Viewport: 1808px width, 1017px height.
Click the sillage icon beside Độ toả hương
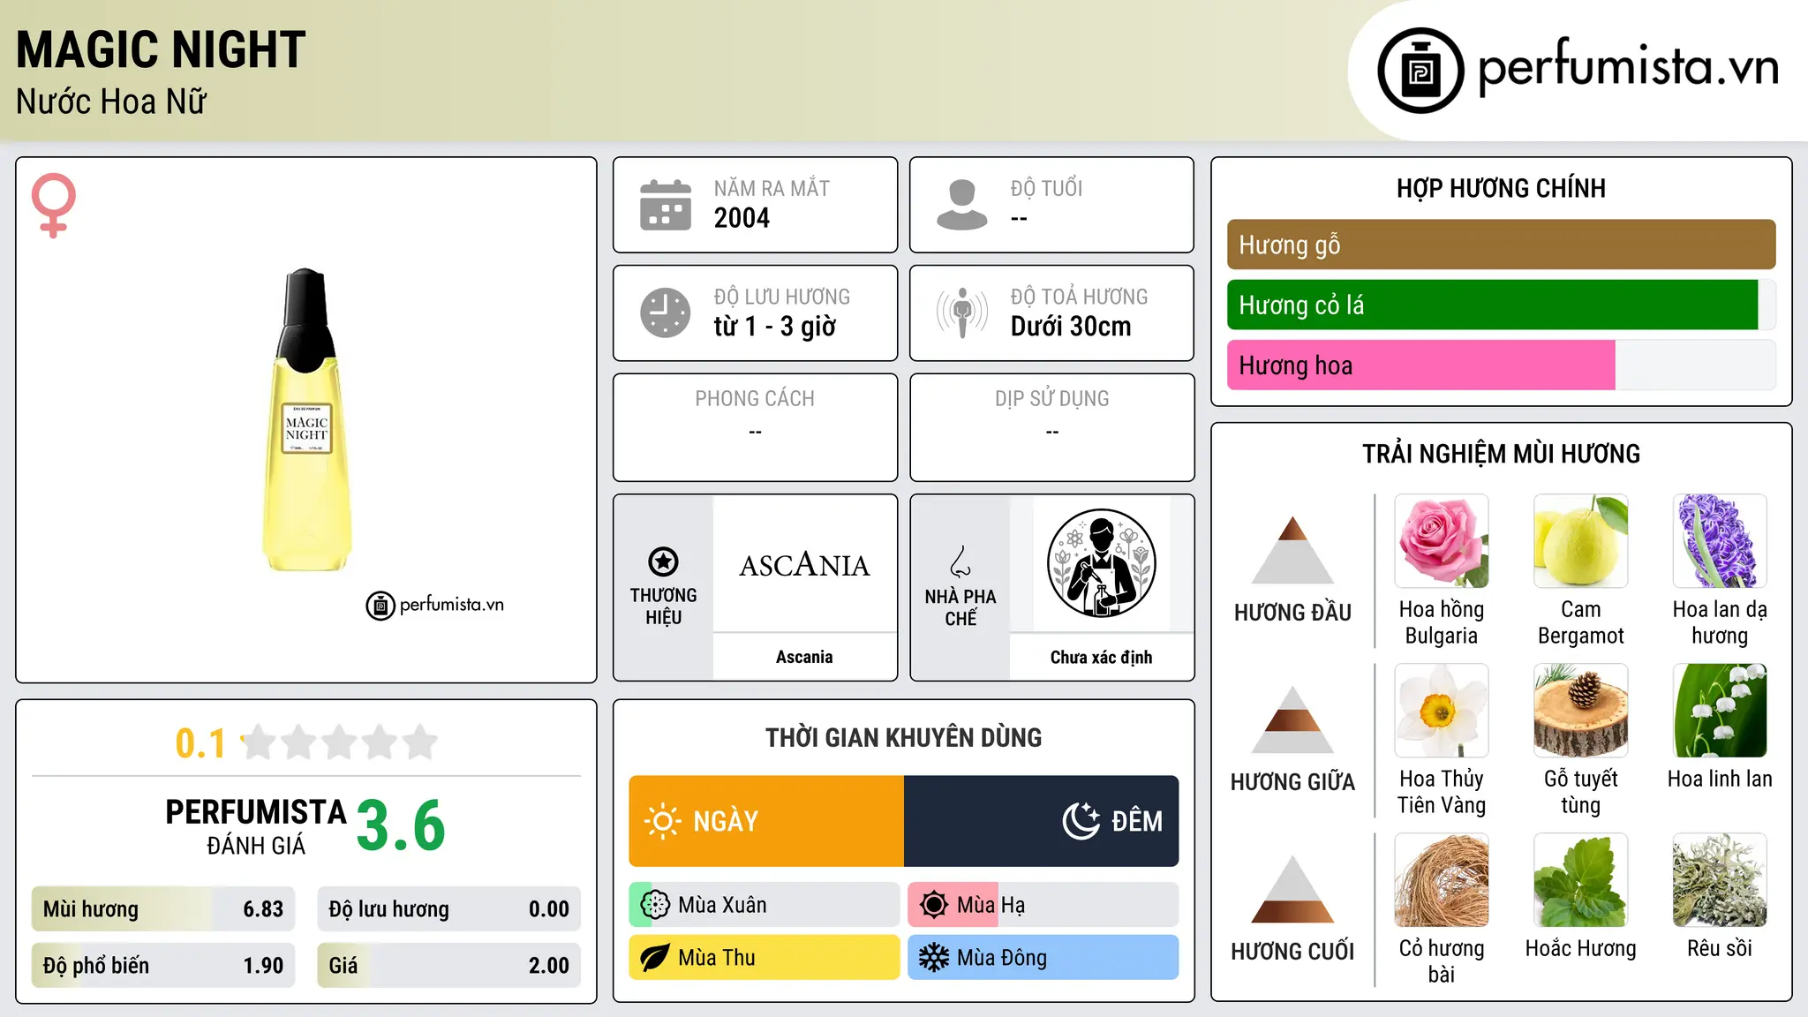[962, 313]
